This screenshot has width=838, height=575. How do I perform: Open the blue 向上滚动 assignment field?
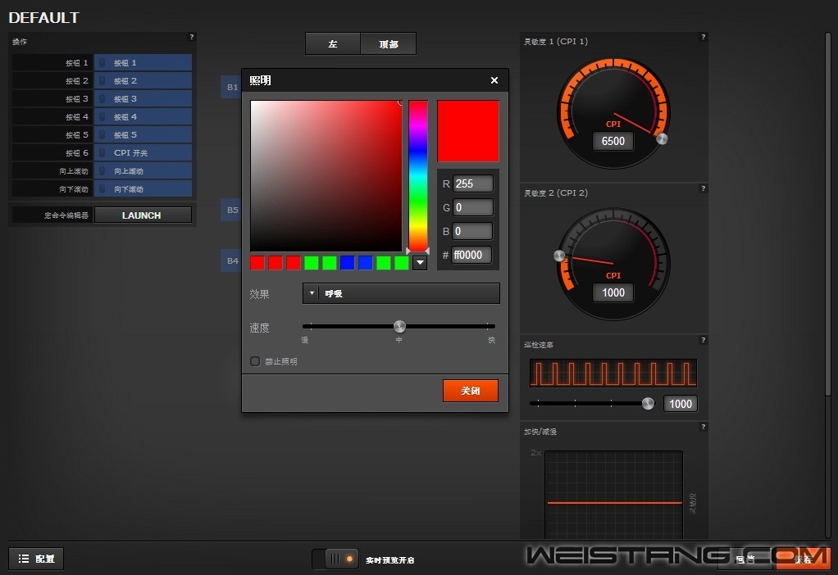(143, 171)
